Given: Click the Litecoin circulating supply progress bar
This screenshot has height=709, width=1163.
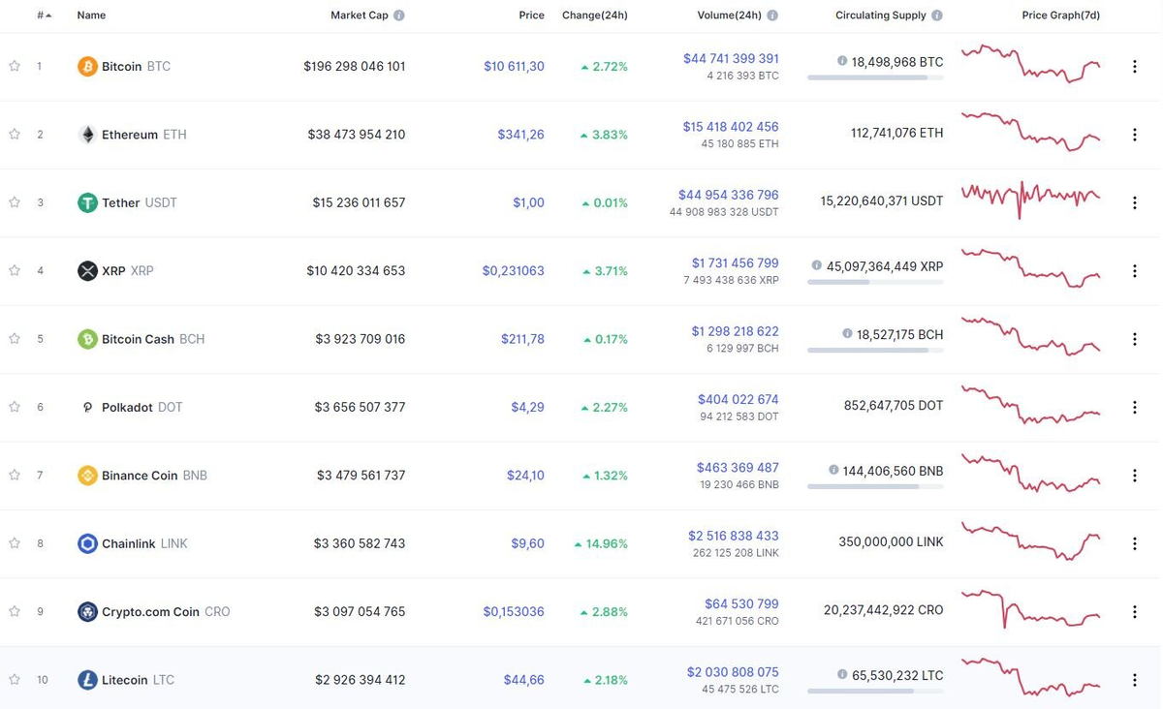Looking at the screenshot, I should [x=874, y=691].
